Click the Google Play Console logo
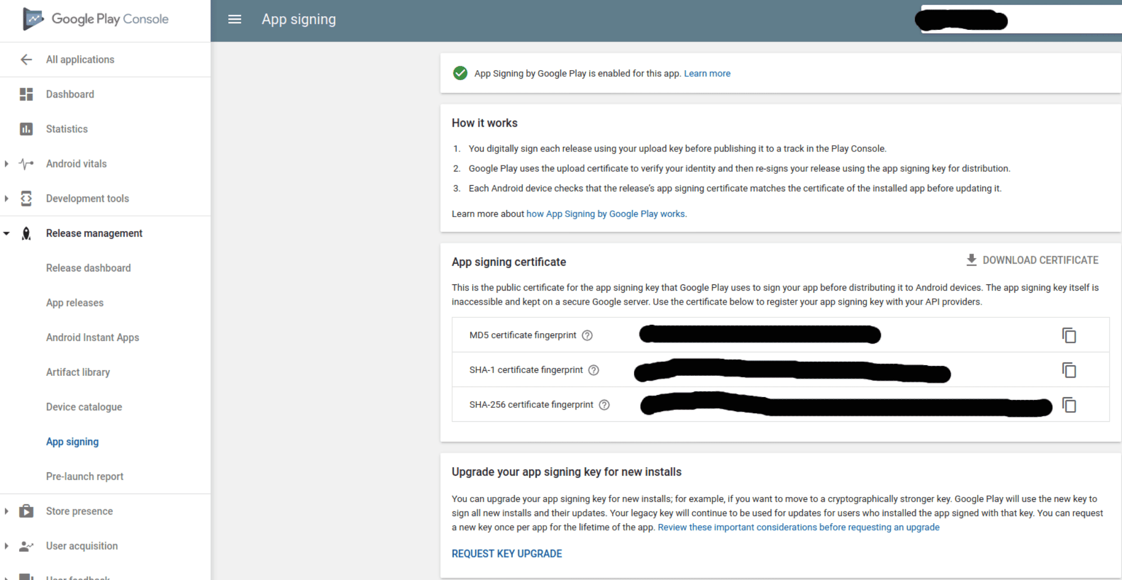 coord(95,19)
